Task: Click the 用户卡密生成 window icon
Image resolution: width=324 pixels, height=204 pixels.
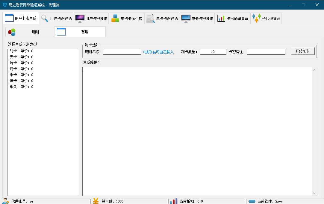Action: [9, 18]
